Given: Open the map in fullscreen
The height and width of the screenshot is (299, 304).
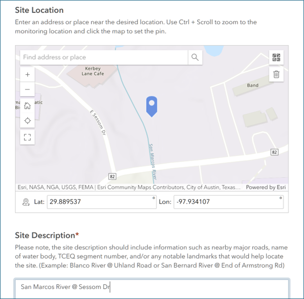Looking at the screenshot, I should (28, 137).
